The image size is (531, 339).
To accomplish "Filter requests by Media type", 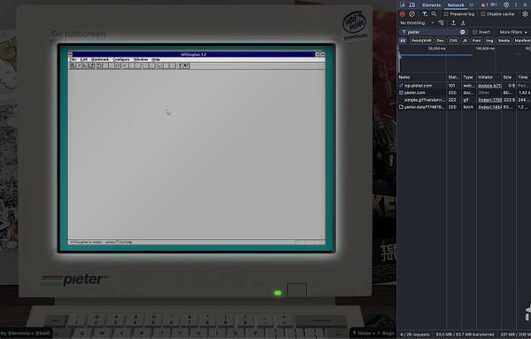I will pyautogui.click(x=504, y=41).
